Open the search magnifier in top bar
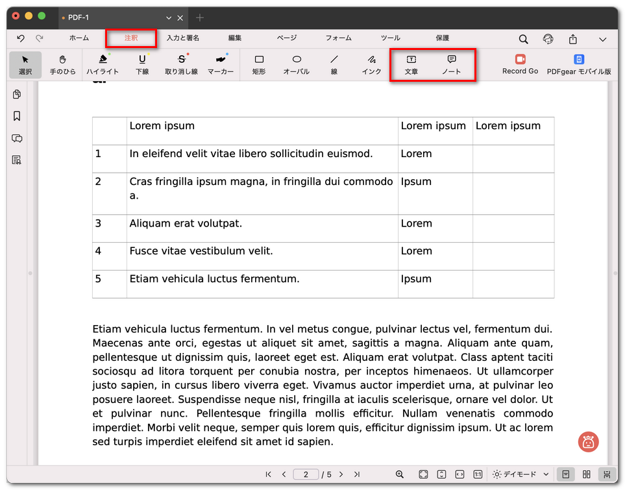 click(x=523, y=39)
